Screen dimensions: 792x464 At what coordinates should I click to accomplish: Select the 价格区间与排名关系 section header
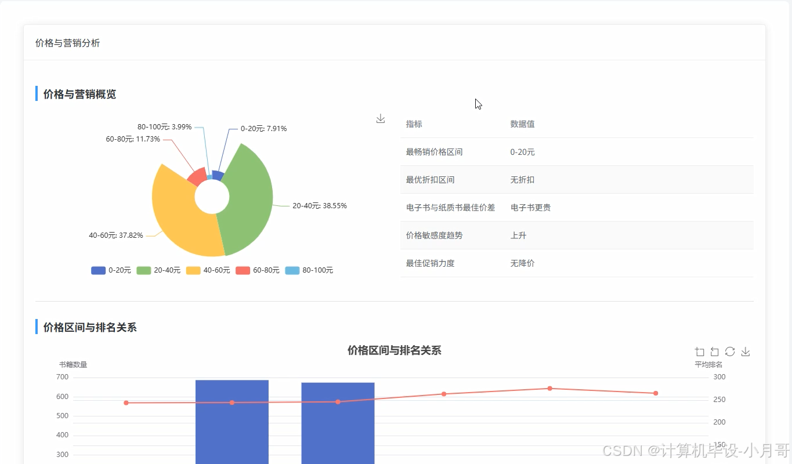(88, 327)
